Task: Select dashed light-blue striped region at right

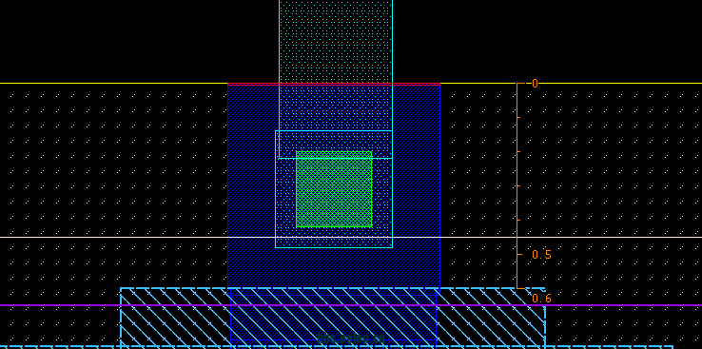Action: pos(491,318)
